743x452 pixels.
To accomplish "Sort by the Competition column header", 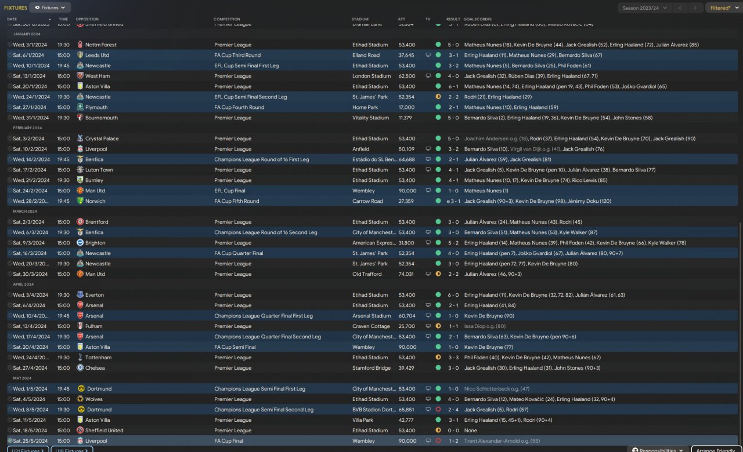I will (x=226, y=19).
